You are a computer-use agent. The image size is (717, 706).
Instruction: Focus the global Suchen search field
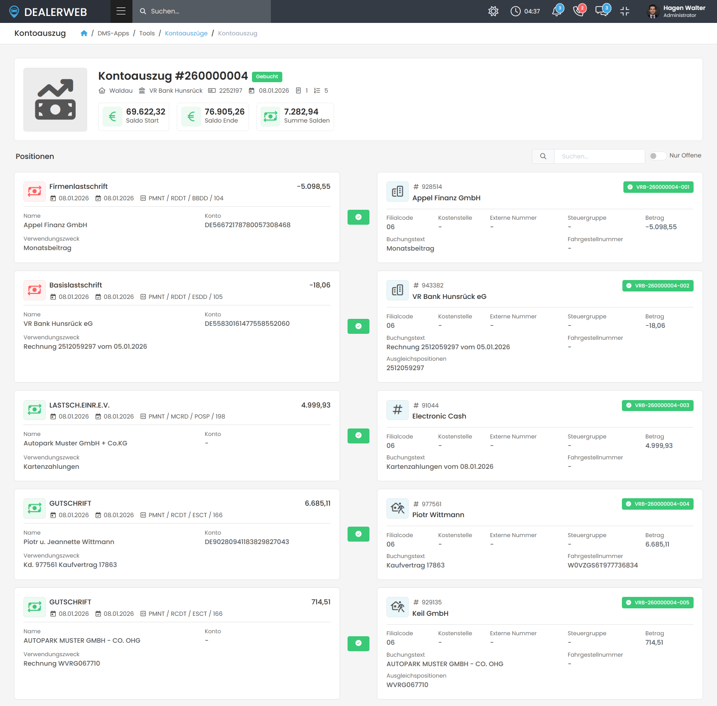pos(202,11)
